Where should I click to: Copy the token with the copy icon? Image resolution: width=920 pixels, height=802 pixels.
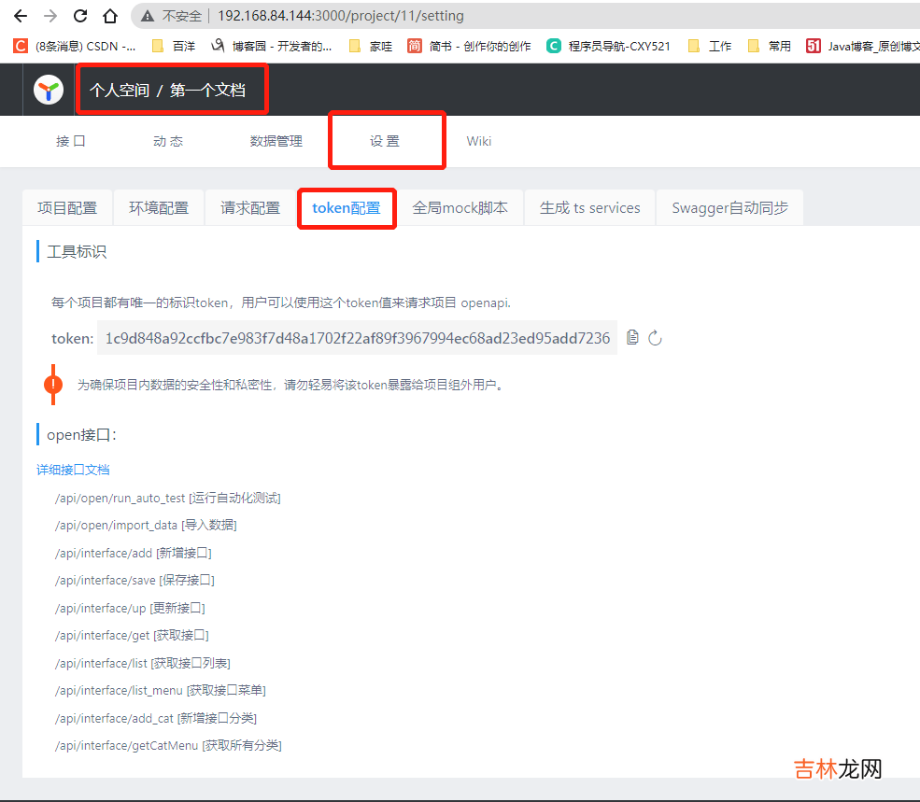pyautogui.click(x=632, y=337)
